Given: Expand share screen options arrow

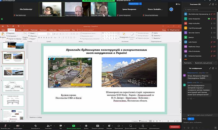Looking at the screenshot, I should coord(80,126).
